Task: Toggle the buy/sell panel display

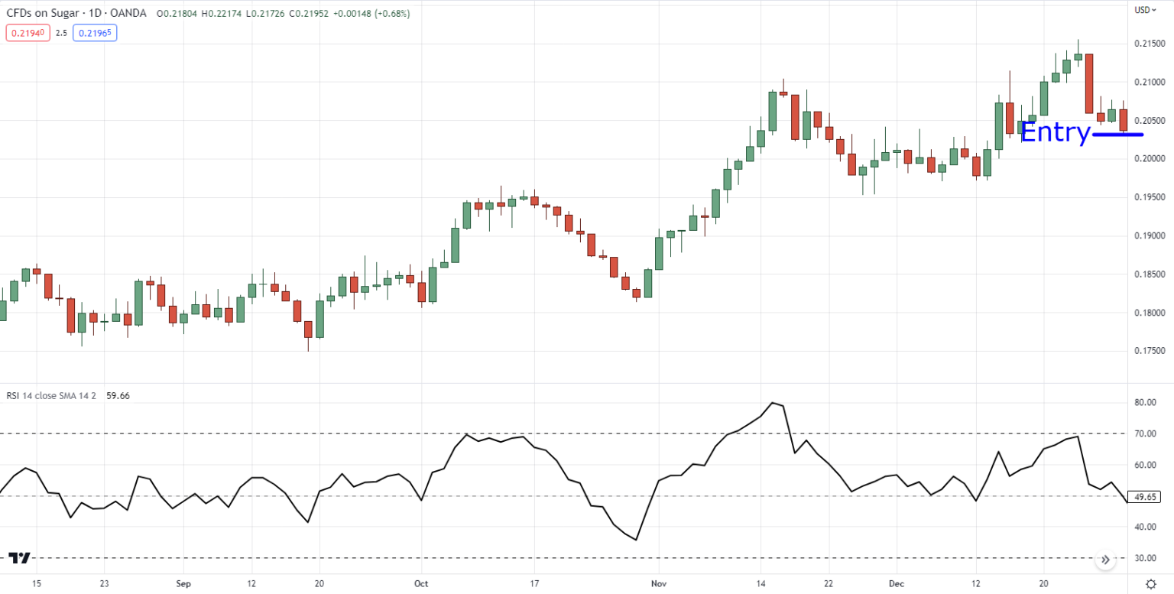Action: coord(60,33)
